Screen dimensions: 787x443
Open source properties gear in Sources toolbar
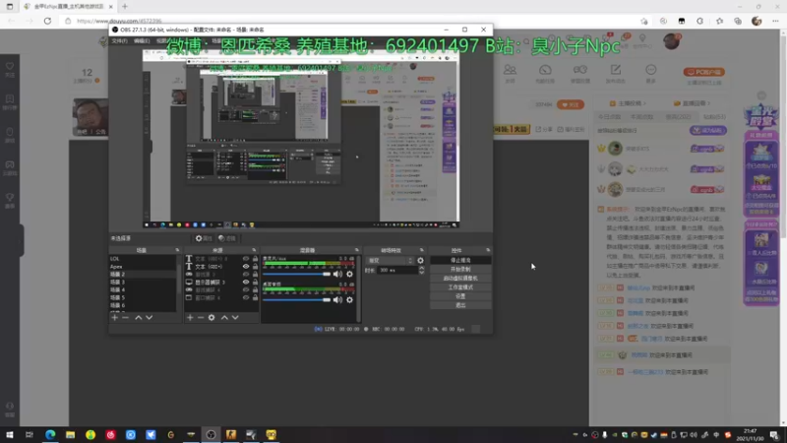(x=212, y=317)
